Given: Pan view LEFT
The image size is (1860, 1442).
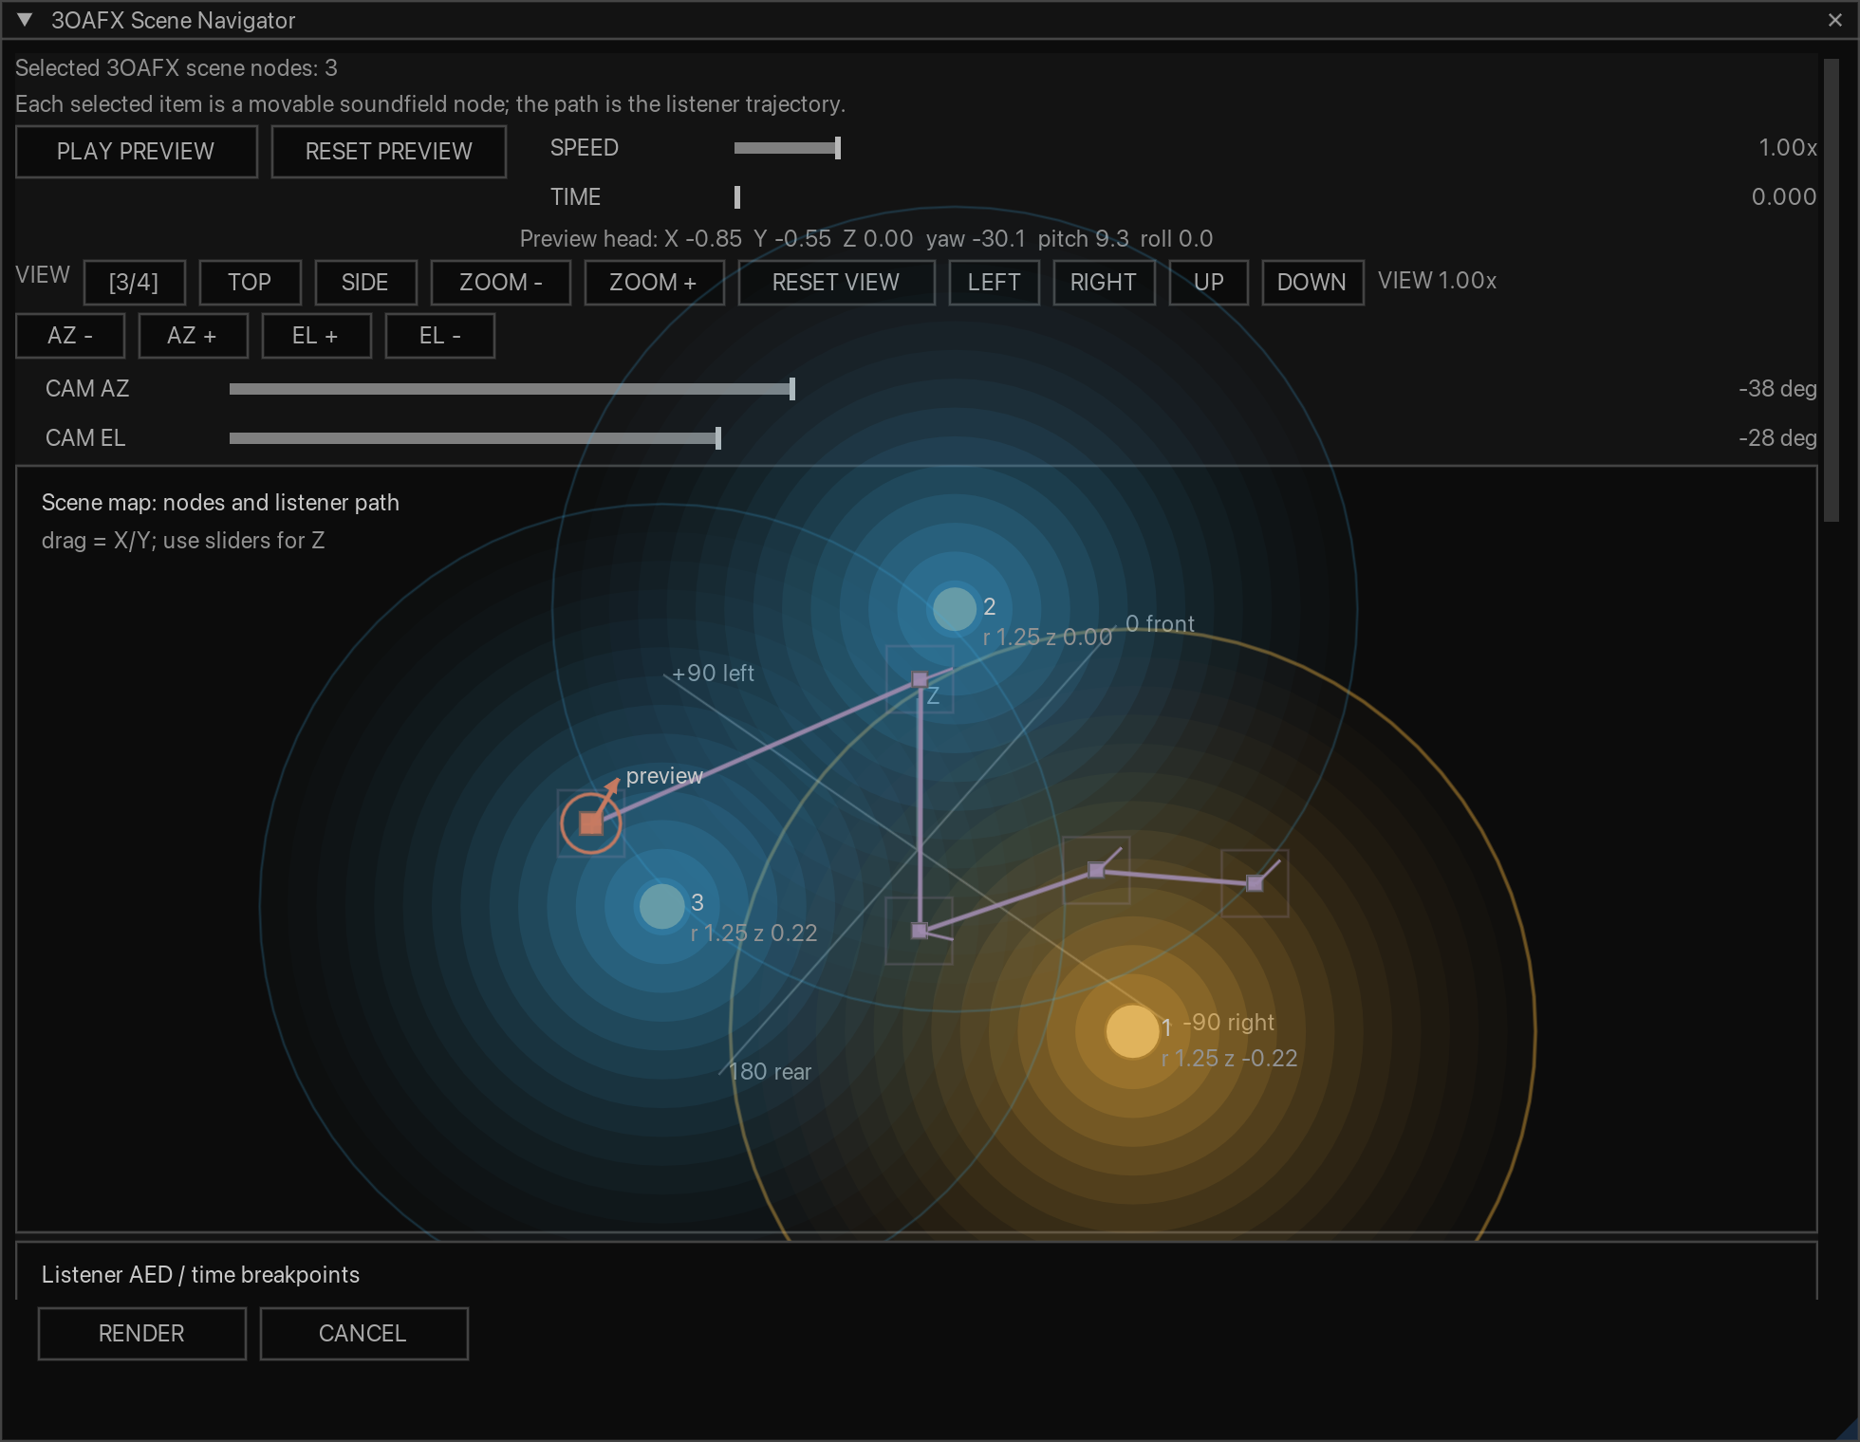Looking at the screenshot, I should coord(994,283).
